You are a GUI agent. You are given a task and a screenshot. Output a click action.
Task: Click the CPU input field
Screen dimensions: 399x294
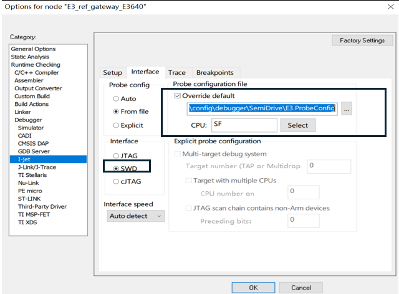pos(244,125)
